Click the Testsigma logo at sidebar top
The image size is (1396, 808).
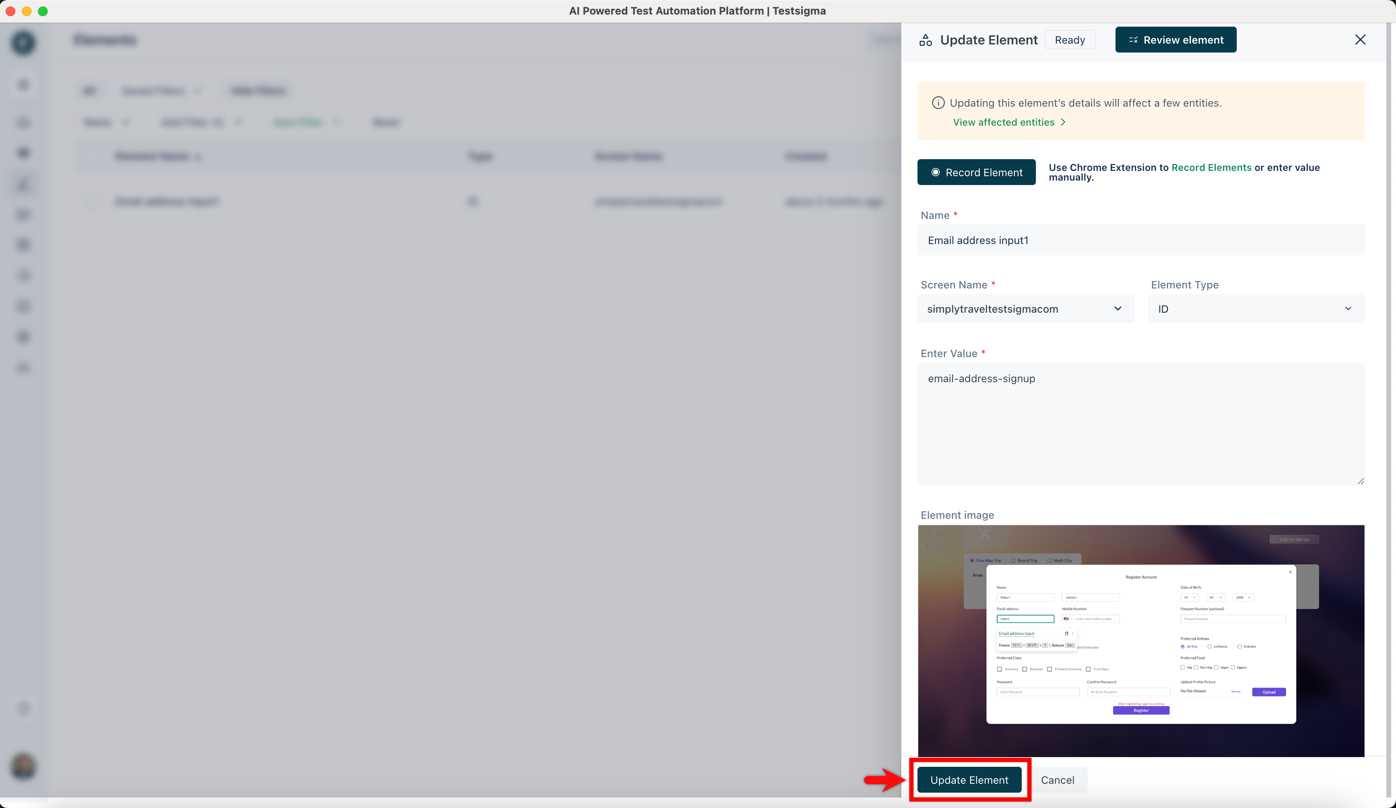23,43
